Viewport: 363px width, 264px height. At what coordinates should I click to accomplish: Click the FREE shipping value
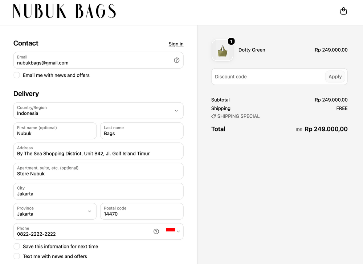[x=342, y=108]
